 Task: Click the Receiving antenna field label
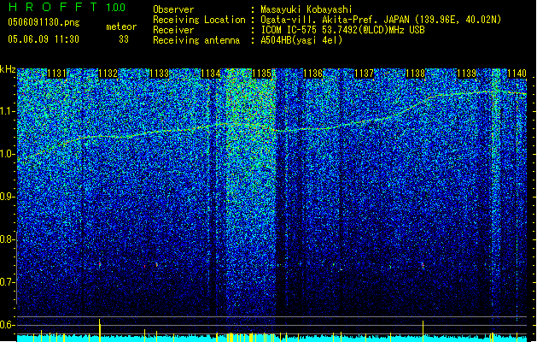click(x=196, y=40)
